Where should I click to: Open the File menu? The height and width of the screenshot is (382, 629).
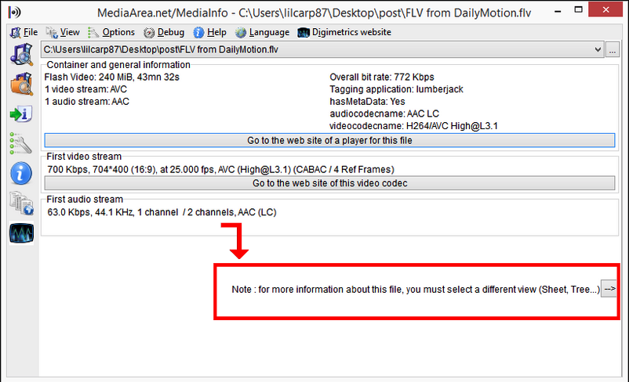pyautogui.click(x=24, y=32)
